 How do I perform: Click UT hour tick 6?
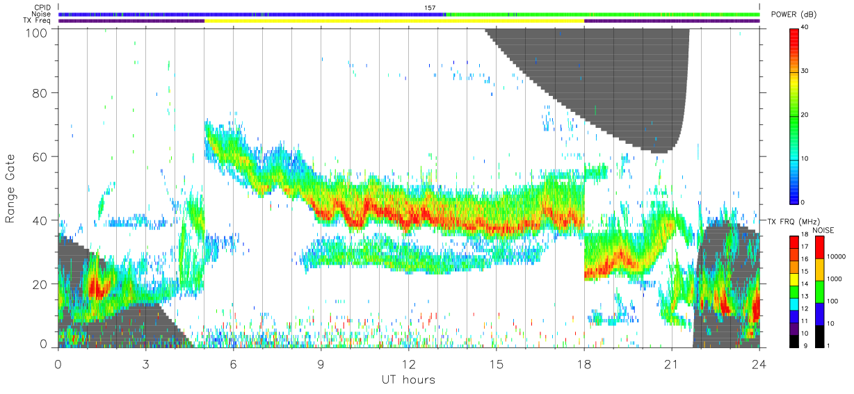click(x=233, y=364)
